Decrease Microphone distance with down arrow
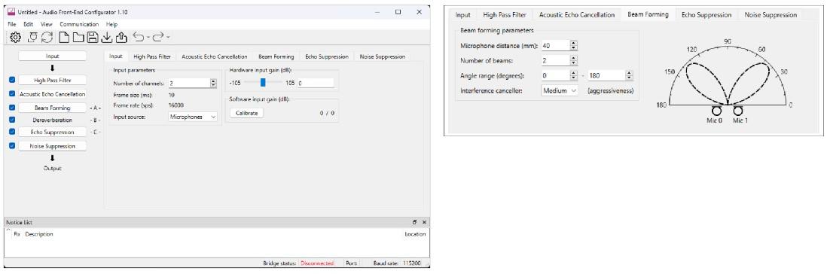This screenshot has height=274, width=830. point(573,49)
